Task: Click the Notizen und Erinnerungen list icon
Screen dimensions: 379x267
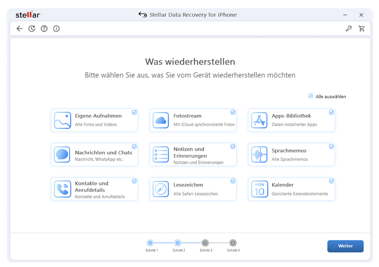Action: click(x=161, y=154)
